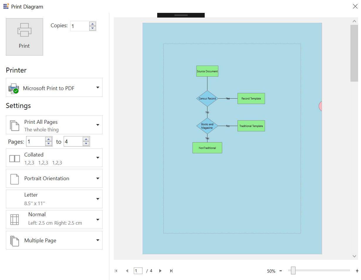Viewport: 361px width, 280px height.
Task: Go to the previous preview page
Action: tap(127, 271)
